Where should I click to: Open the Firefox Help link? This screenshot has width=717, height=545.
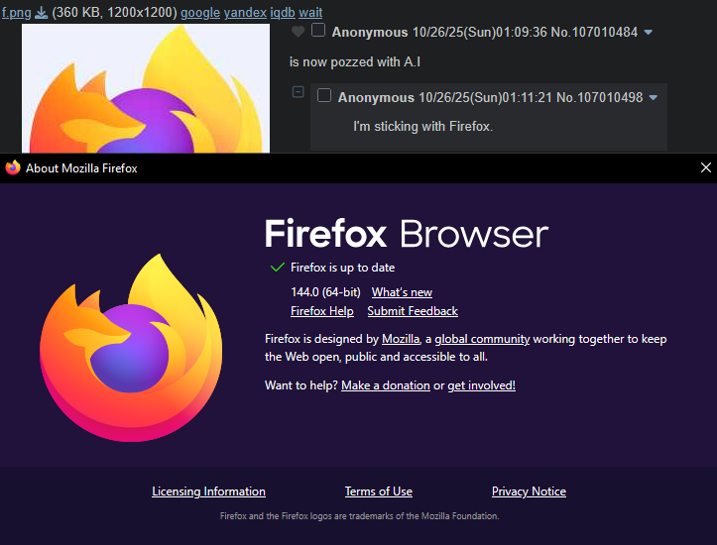pos(322,311)
